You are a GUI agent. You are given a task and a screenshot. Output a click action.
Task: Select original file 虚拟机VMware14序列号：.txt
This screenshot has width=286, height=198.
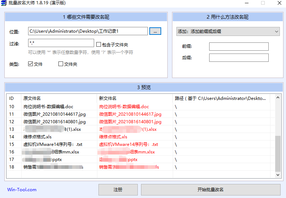(x=53, y=144)
